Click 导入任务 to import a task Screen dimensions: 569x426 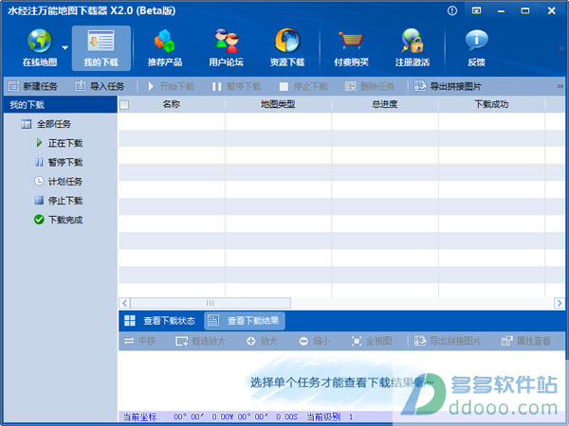(100, 86)
